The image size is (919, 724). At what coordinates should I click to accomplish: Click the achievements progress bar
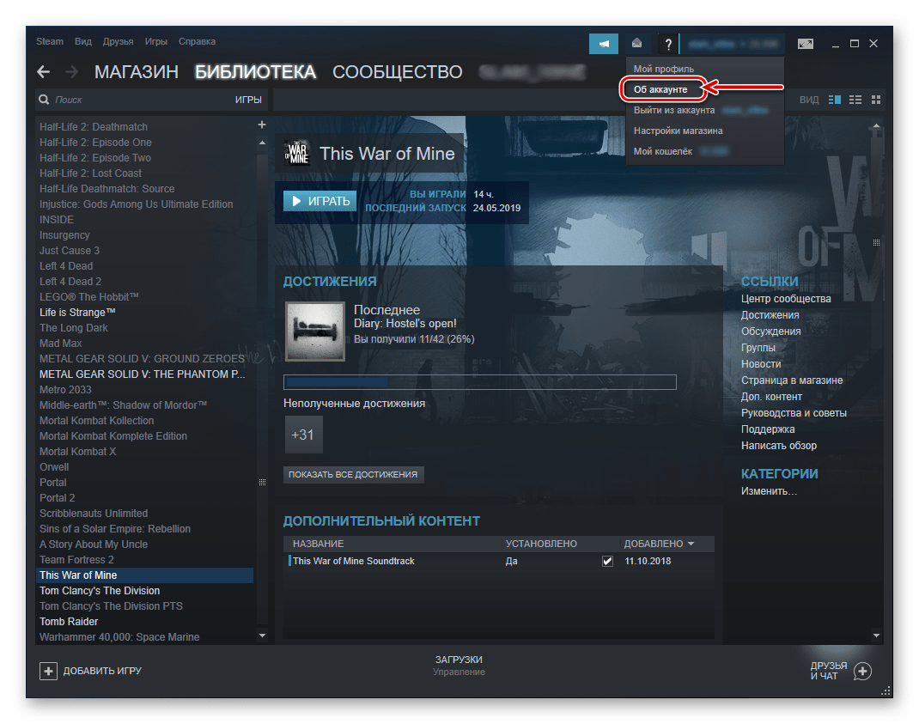point(479,382)
